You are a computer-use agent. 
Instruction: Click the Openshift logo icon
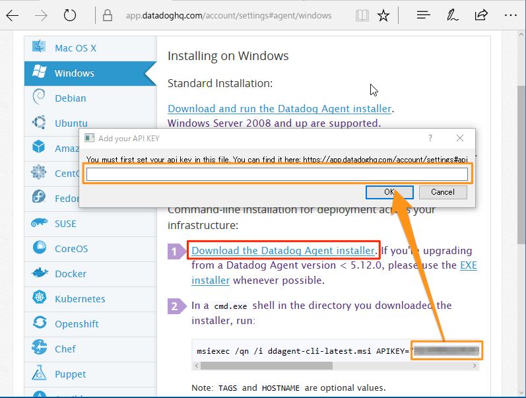pyautogui.click(x=40, y=322)
